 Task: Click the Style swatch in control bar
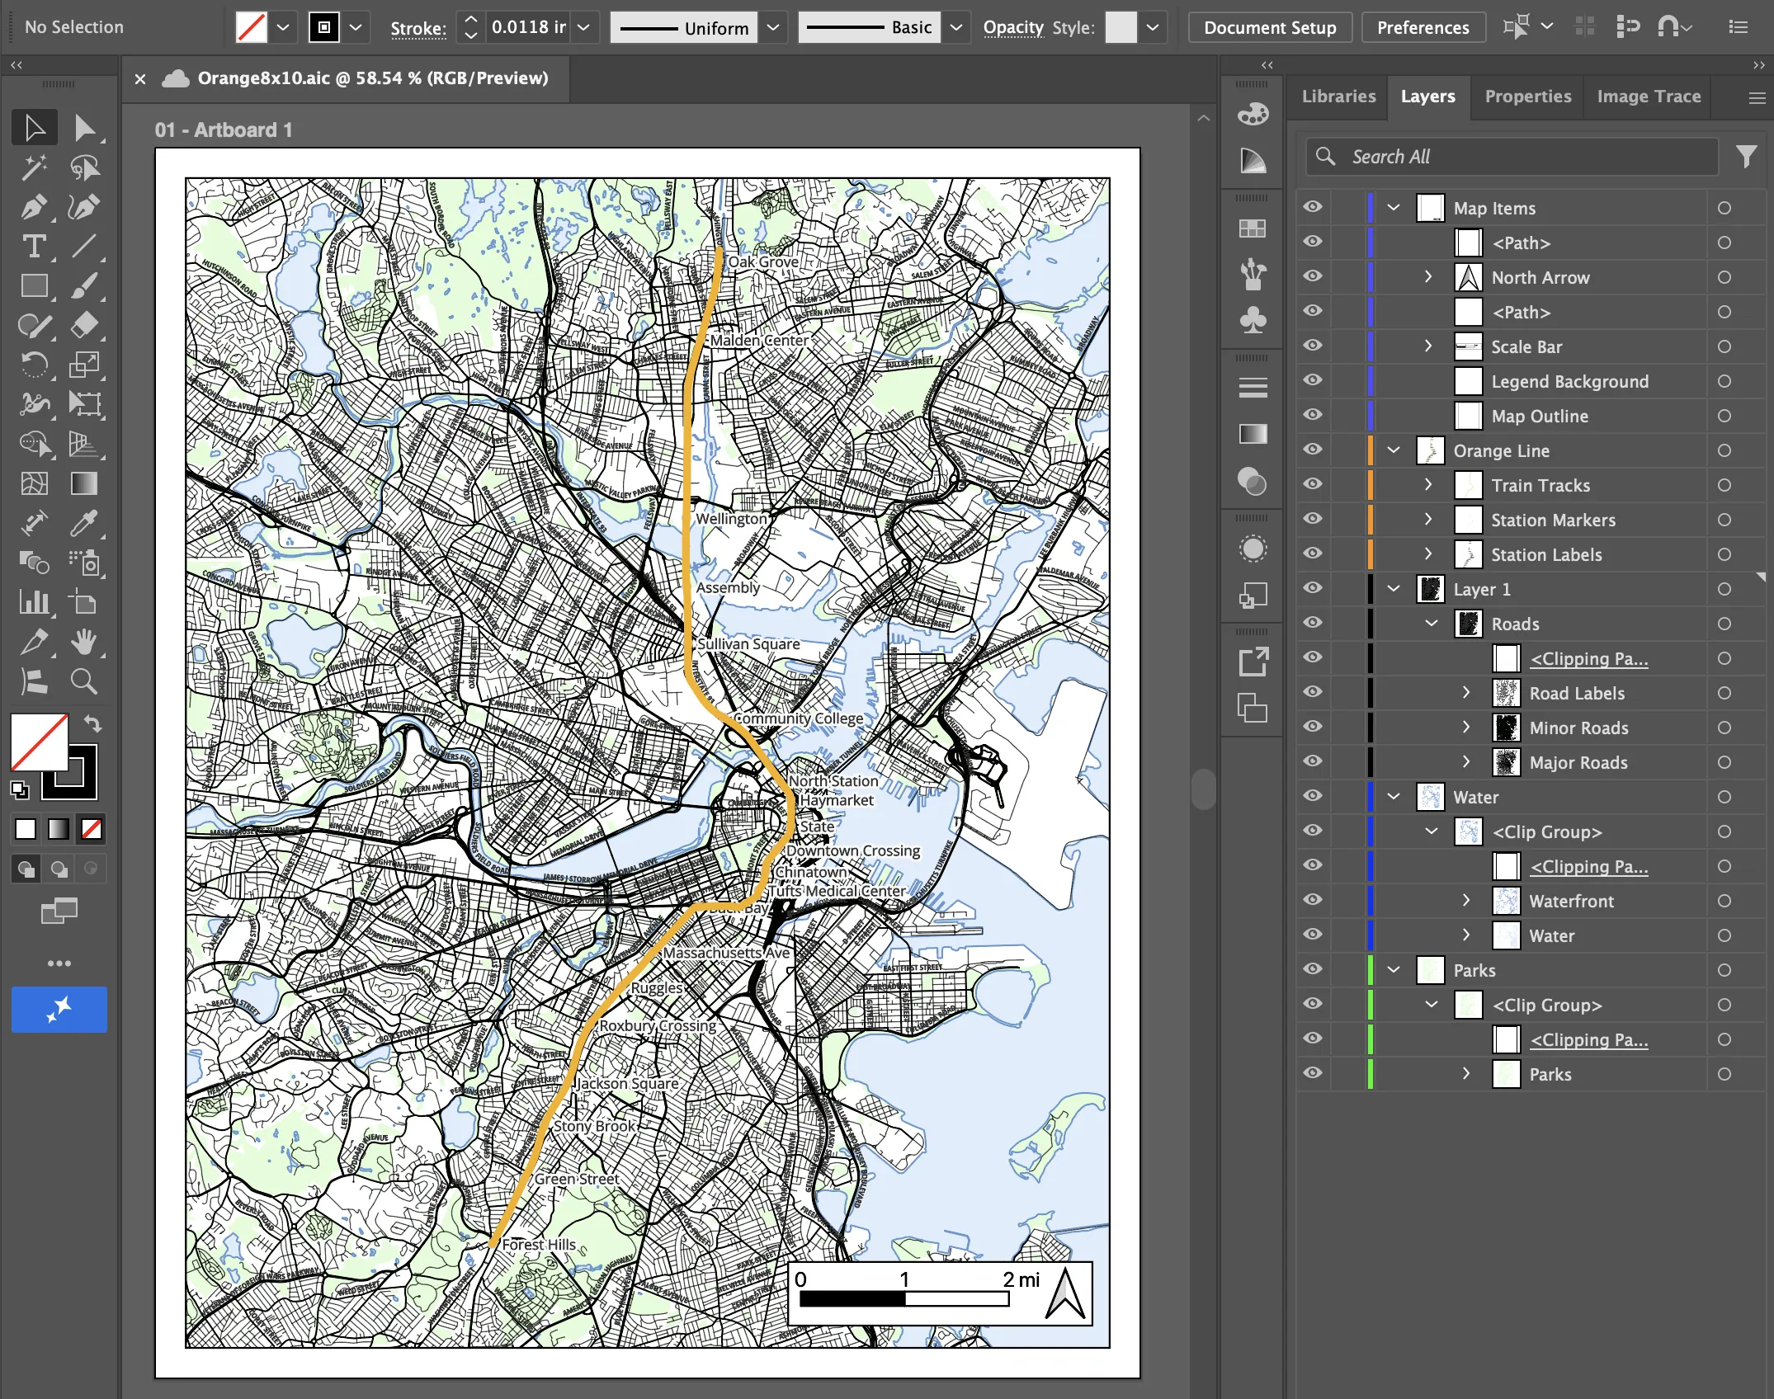[x=1121, y=27]
